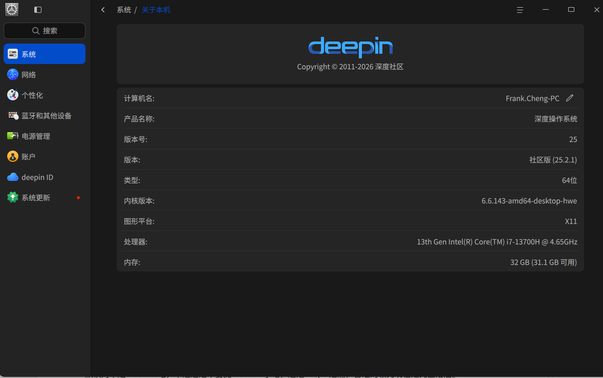
Task: Click the 电源管理 battery icon
Action: [13, 136]
